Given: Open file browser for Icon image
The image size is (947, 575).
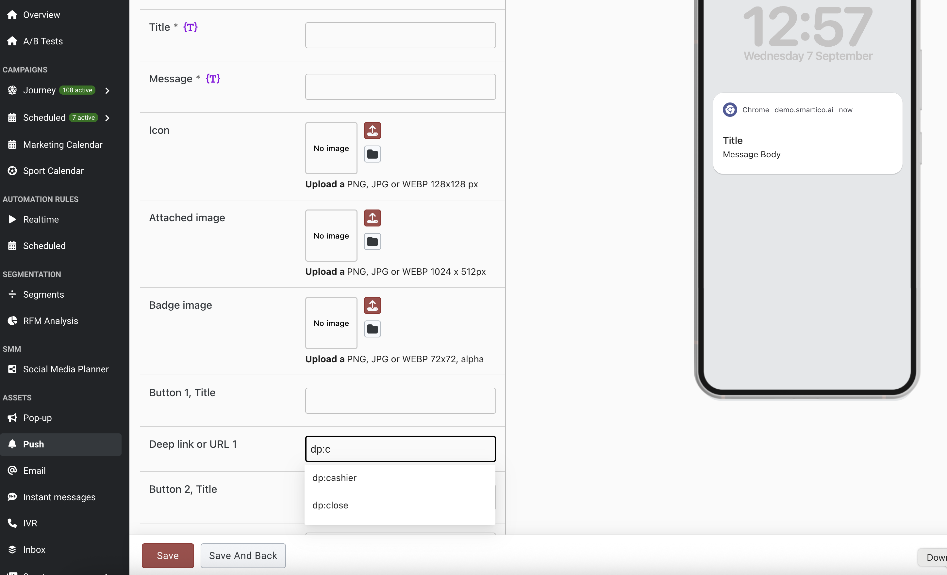Looking at the screenshot, I should coord(372,154).
